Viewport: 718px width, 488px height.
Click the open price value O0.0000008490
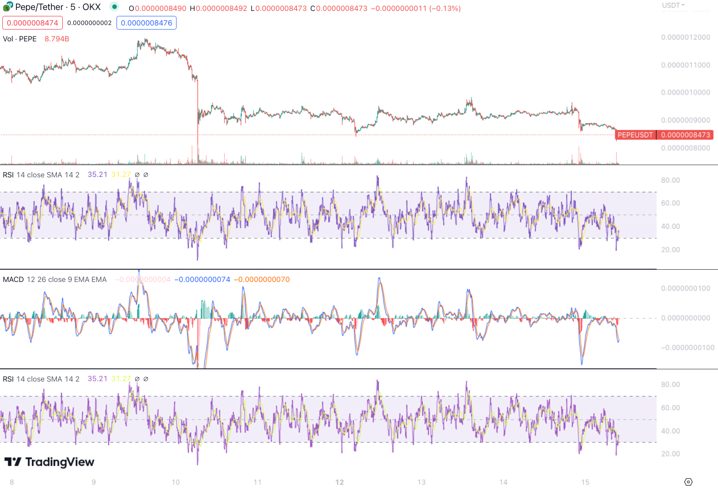point(157,8)
